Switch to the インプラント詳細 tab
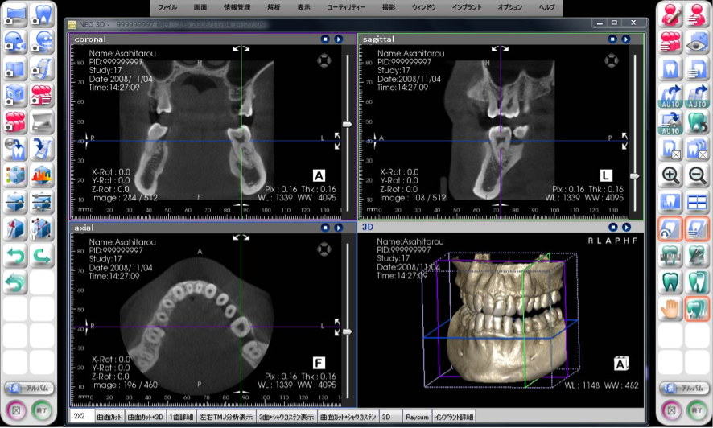 [x=454, y=417]
